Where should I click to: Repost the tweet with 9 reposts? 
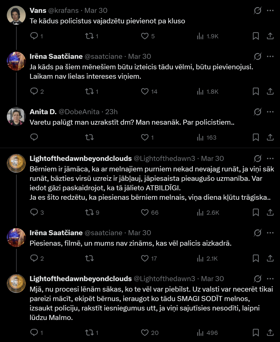point(89,212)
